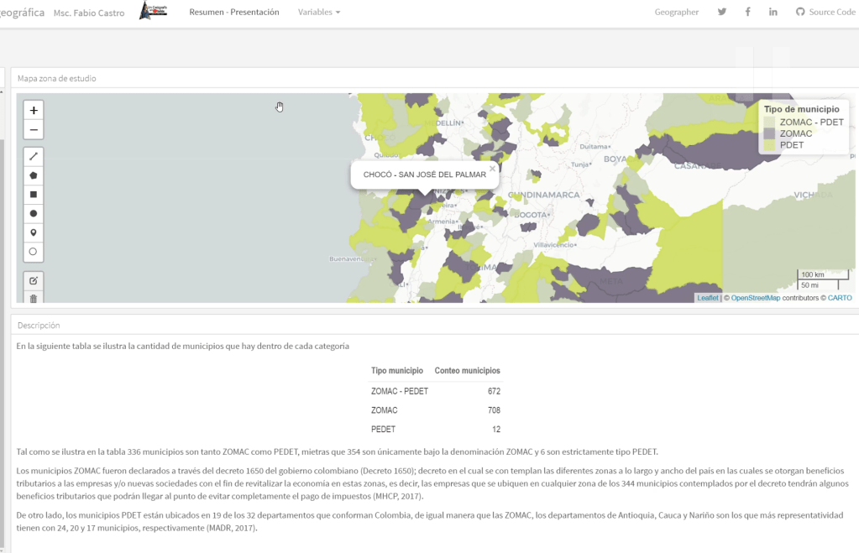The height and width of the screenshot is (553, 859).
Task: Select the draw circle tool
Action: point(34,214)
